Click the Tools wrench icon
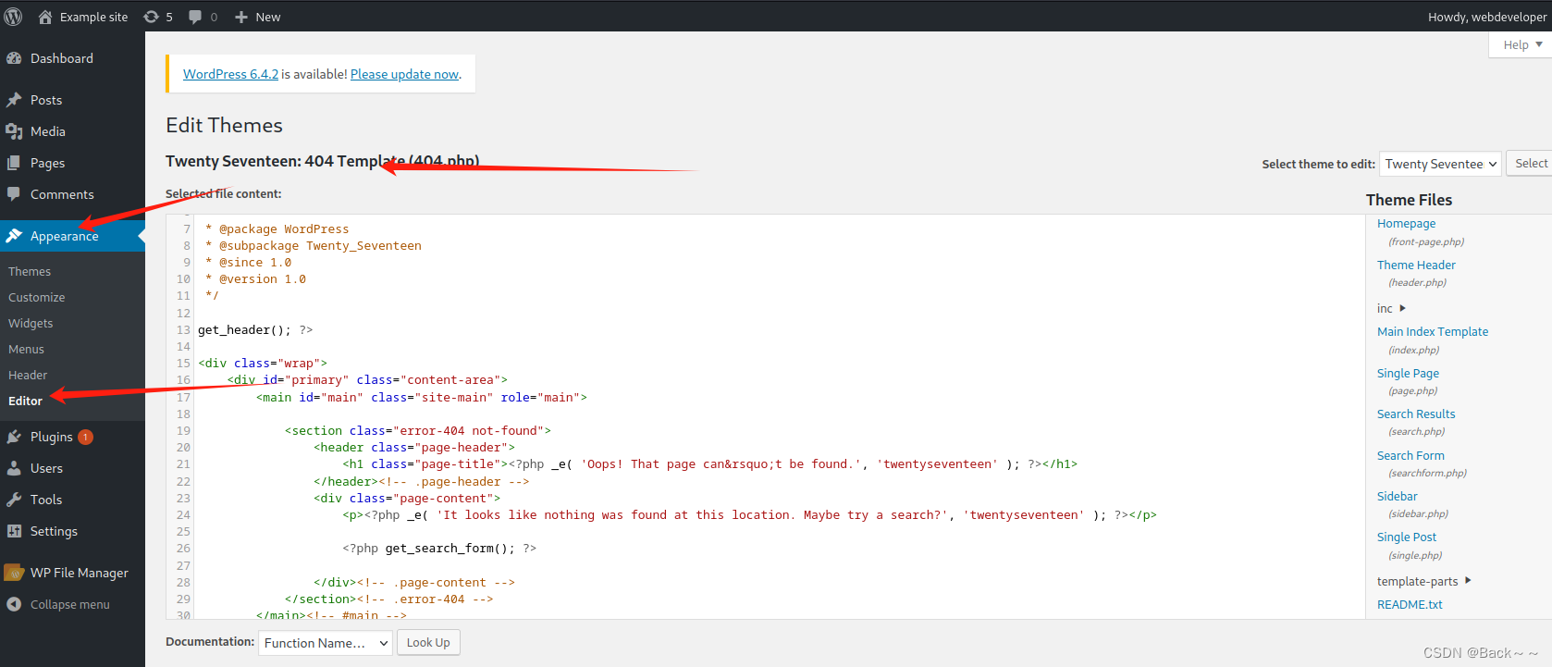 point(14,500)
